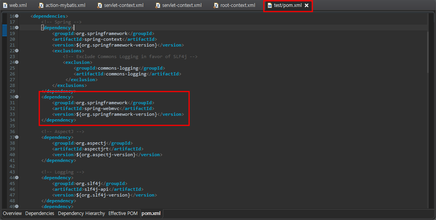Viewport: 436px width, 220px height.
Task: Click the action-mybatis.xml file icon
Action: pos(41,5)
